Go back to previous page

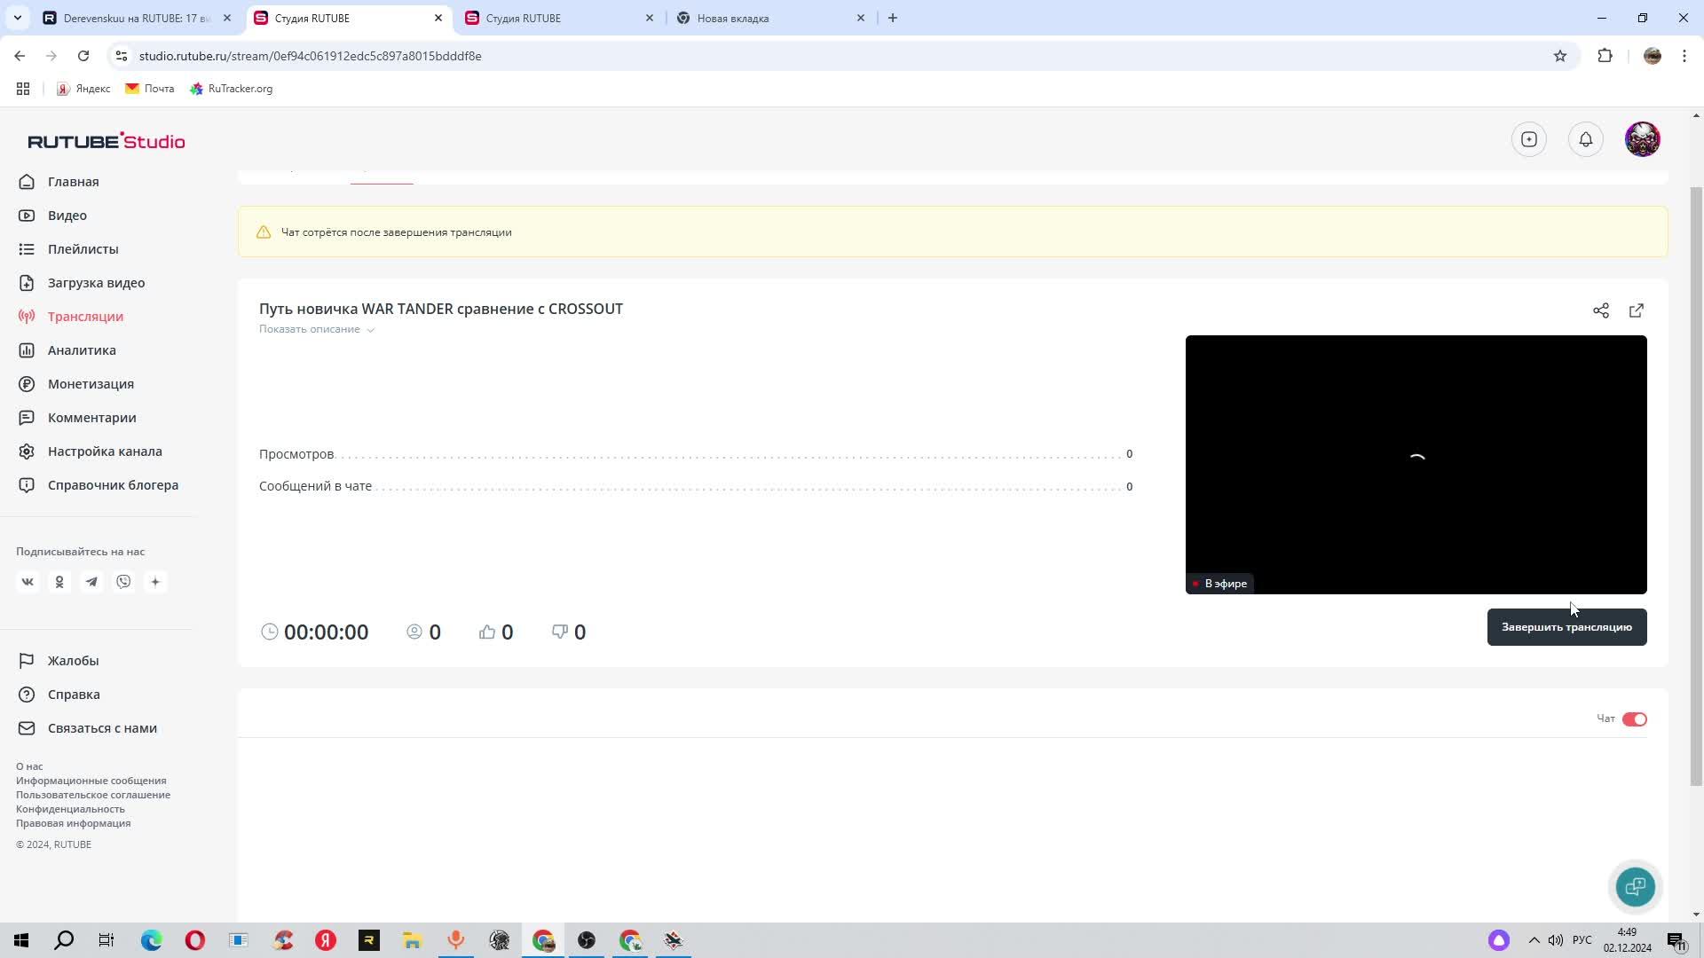point(20,56)
